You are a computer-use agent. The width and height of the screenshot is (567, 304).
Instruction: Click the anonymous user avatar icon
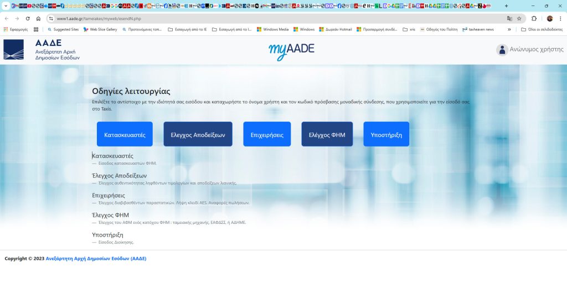[x=502, y=50]
